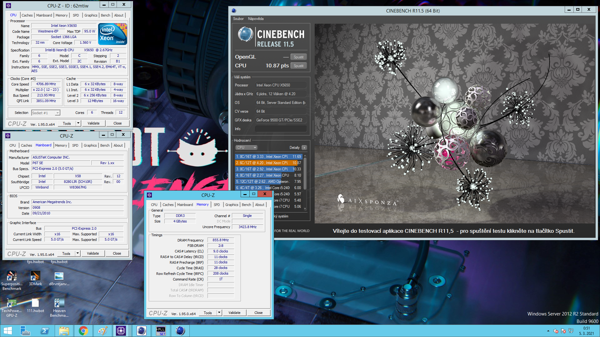The height and width of the screenshot is (337, 600).
Task: Select Memory tab in Mainboard CPU-Z window
Action: (61, 145)
